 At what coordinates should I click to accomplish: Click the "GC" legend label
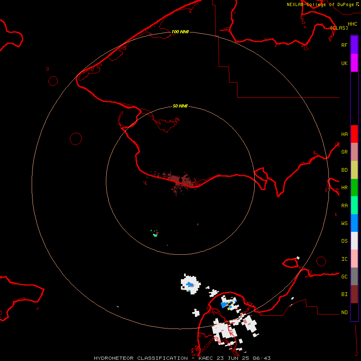(x=344, y=277)
